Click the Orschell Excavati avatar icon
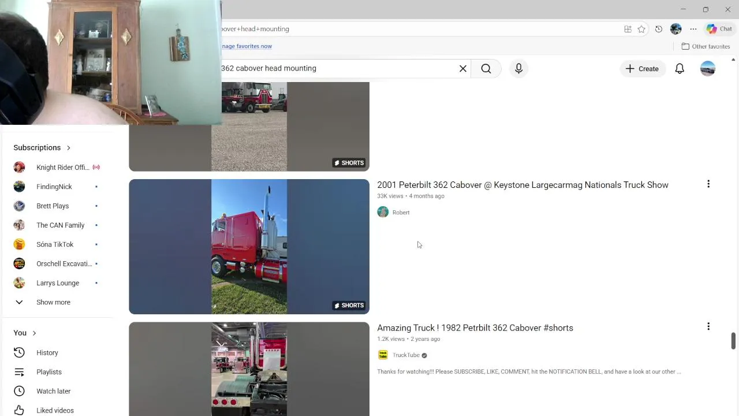Screen dimensions: 739x416 [x=19, y=263]
